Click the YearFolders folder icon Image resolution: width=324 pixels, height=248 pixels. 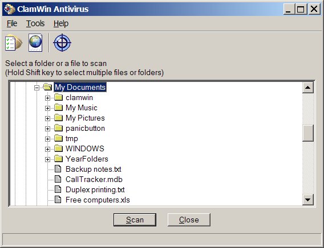pos(59,159)
